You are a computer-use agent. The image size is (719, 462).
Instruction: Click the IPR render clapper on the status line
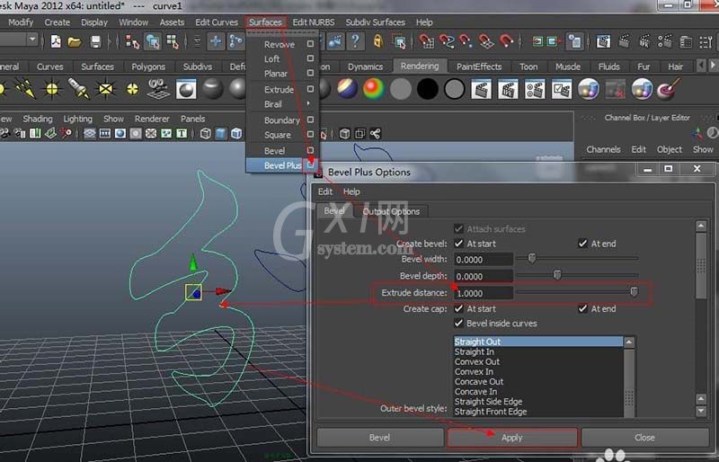pos(644,41)
